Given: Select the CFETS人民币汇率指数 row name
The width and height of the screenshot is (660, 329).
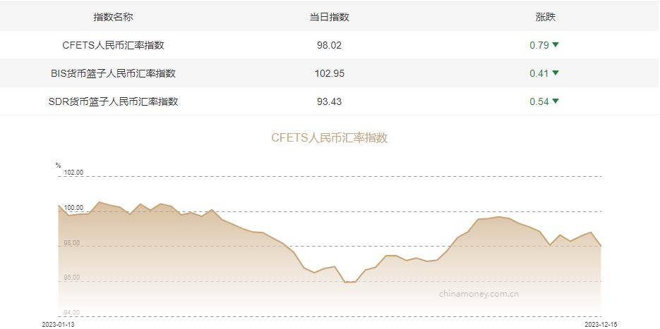Looking at the screenshot, I should (113, 45).
